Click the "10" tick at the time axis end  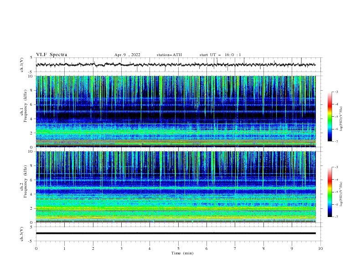[320, 248]
